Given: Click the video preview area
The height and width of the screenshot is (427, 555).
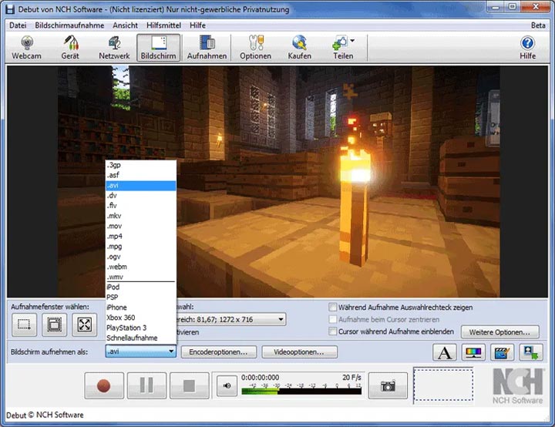Looking at the screenshot, I should pos(277,181).
